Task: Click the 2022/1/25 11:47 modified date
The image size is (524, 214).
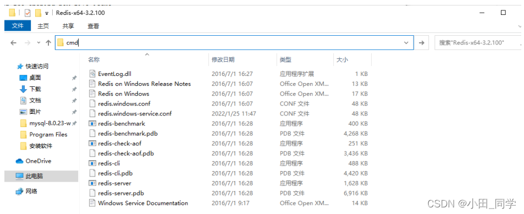Action: tap(234, 114)
